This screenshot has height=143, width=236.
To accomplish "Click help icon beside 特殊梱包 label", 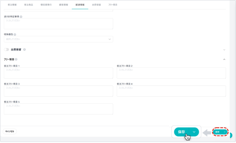I will point(15,35).
